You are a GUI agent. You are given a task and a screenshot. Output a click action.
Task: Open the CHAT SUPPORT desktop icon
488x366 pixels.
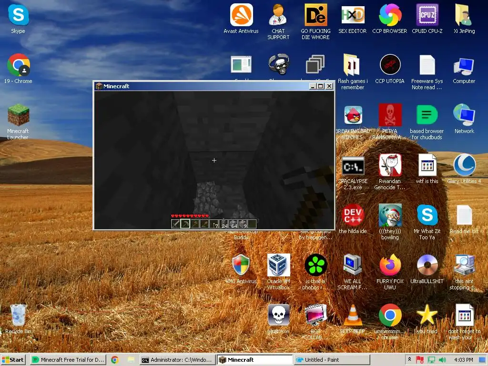pos(278,22)
